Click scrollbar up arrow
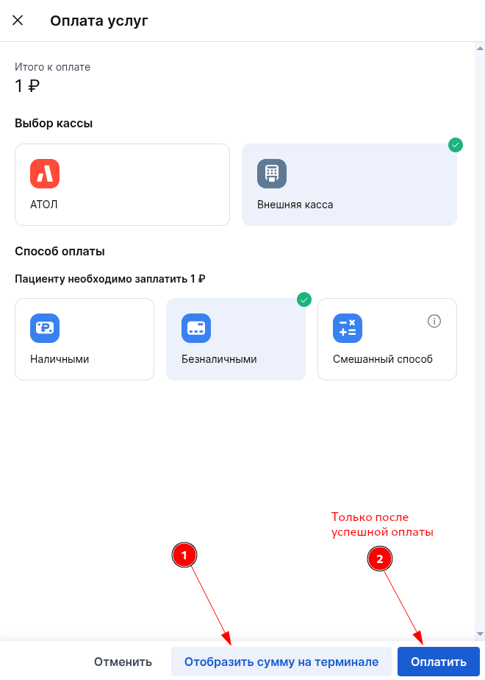Image resolution: width=485 pixels, height=680 pixels. [x=480, y=48]
